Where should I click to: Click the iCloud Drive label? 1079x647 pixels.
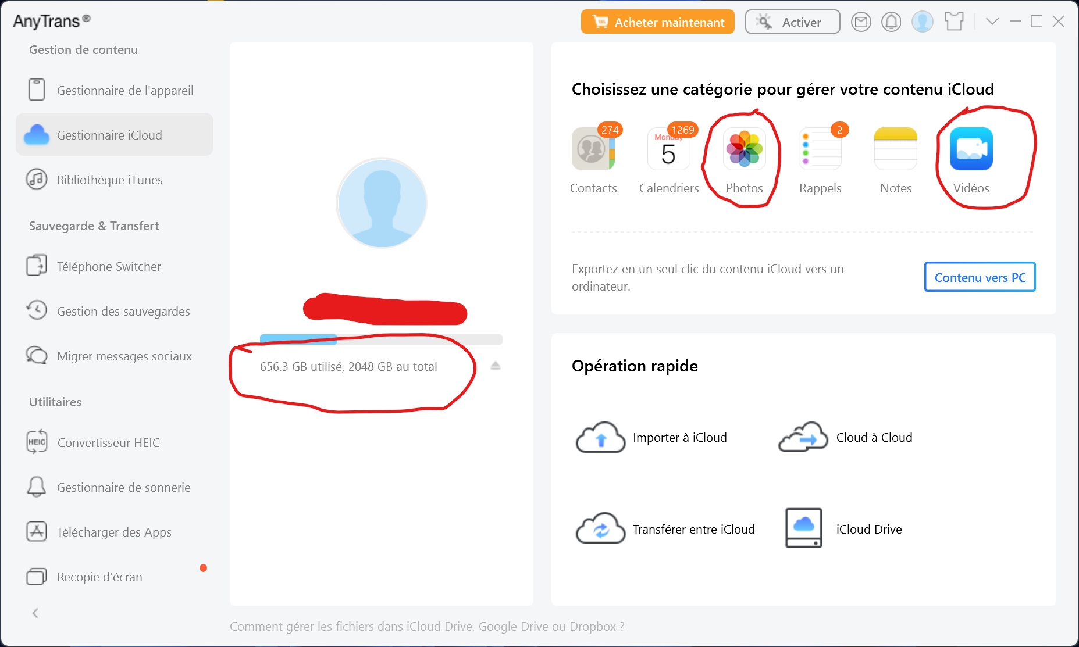(x=869, y=529)
